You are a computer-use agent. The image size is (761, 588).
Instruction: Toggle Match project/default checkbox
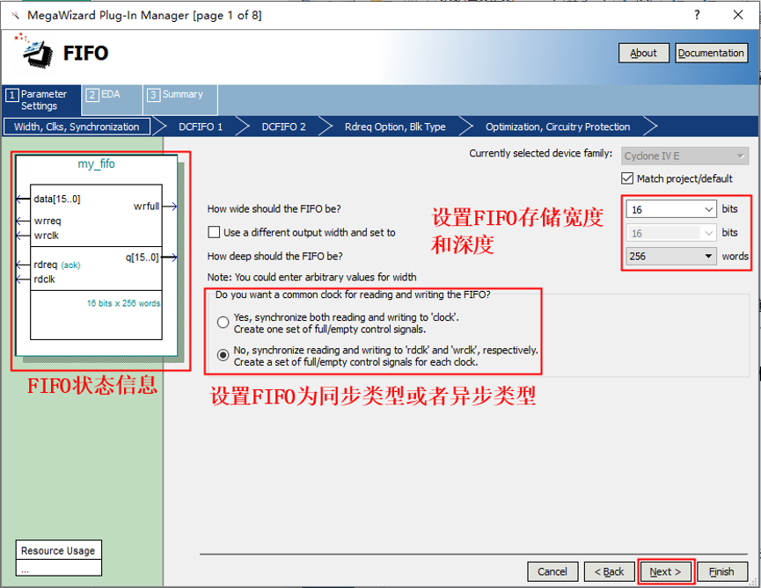[x=627, y=178]
